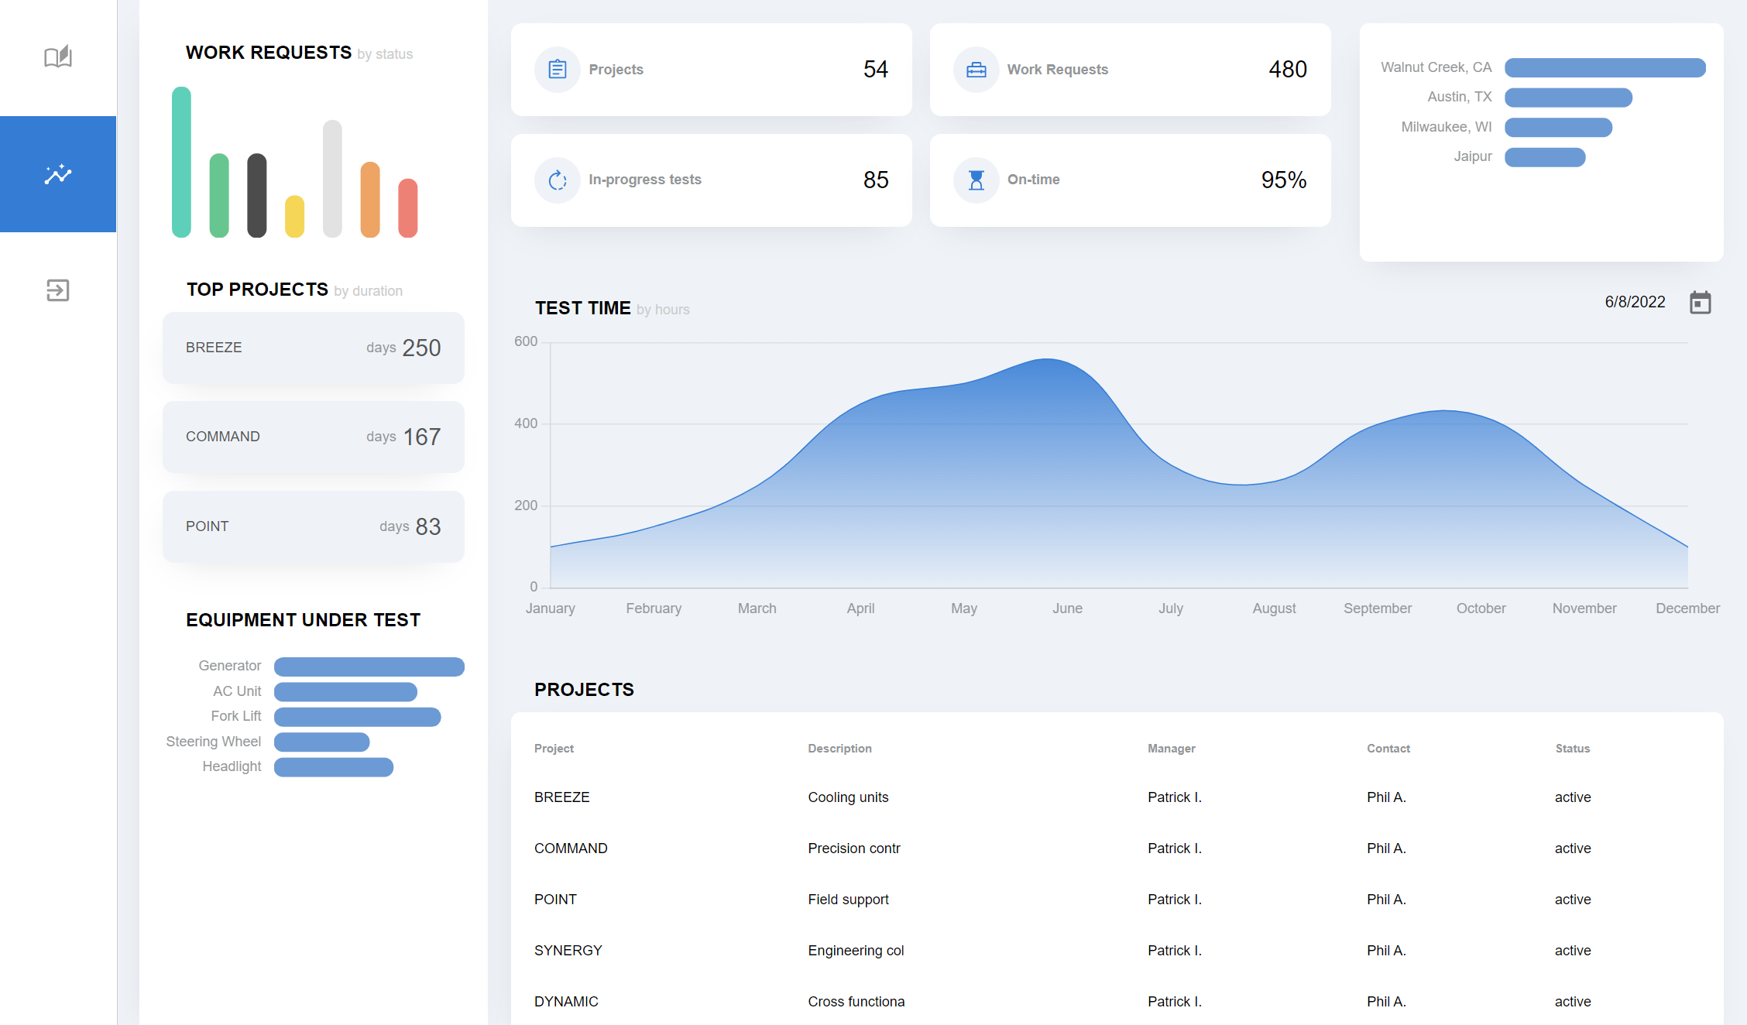Toggle the BREEZE project card in Top Projects

[313, 348]
